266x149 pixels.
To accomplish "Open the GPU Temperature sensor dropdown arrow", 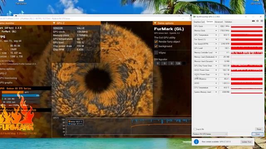I will pos(216,35).
